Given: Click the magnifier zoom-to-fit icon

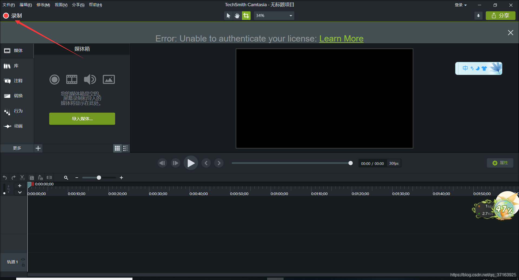Looking at the screenshot, I should pyautogui.click(x=66, y=178).
